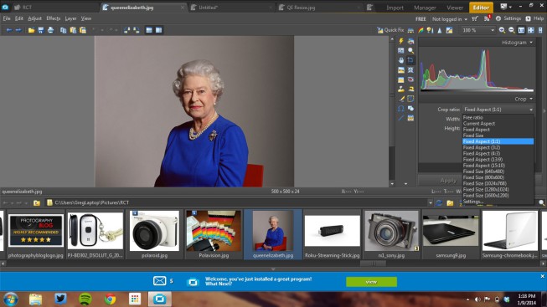
Task: Collapse the thumbnail strip via the down arrow
Action: [273, 269]
